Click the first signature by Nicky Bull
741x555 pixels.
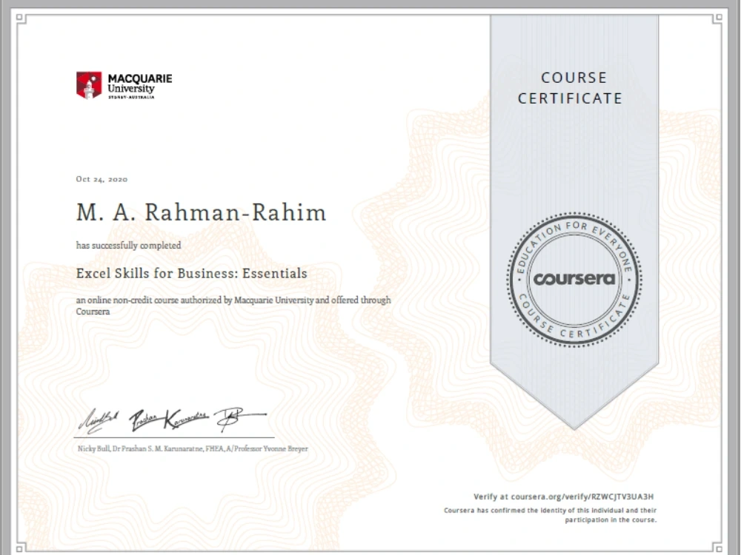point(99,420)
